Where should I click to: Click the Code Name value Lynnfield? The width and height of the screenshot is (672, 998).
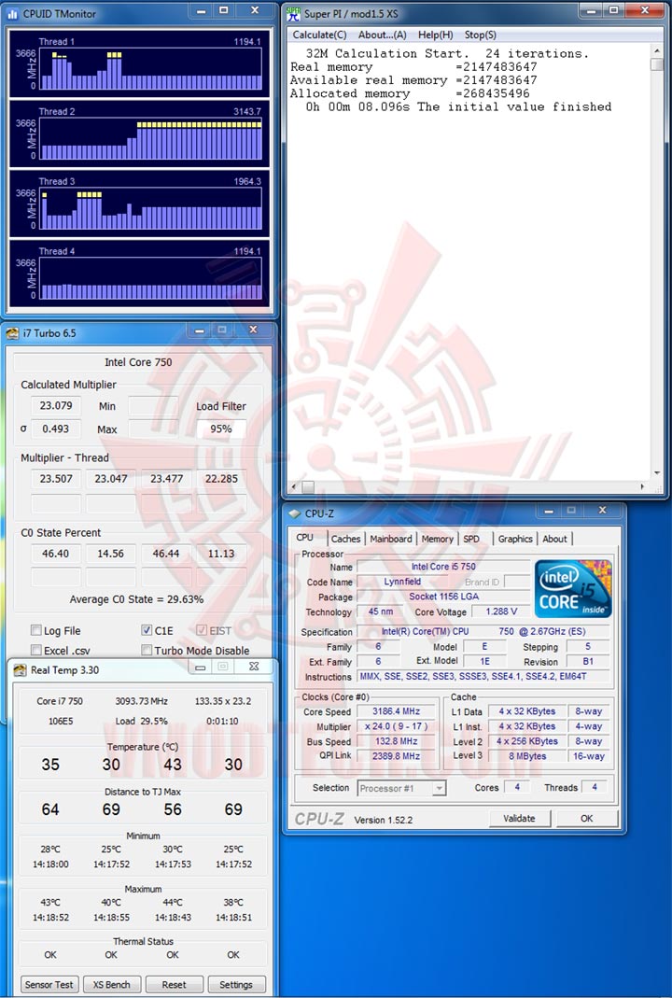pos(402,582)
